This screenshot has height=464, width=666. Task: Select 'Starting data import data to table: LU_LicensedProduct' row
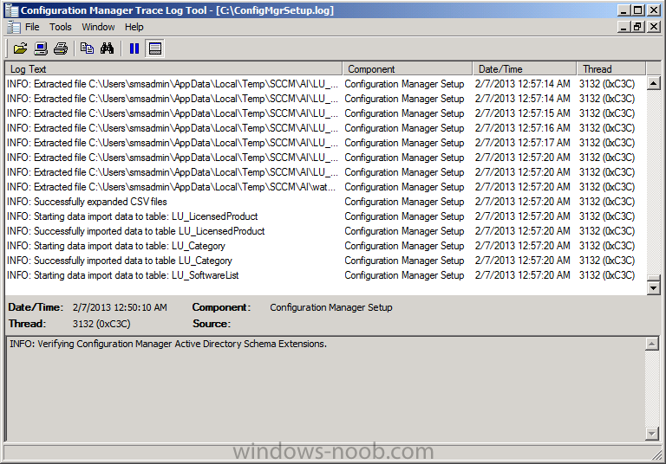coord(325,216)
